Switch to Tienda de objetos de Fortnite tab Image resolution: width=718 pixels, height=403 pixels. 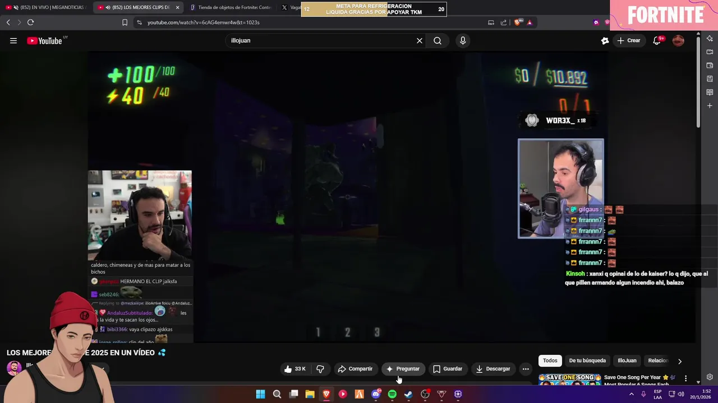point(230,7)
